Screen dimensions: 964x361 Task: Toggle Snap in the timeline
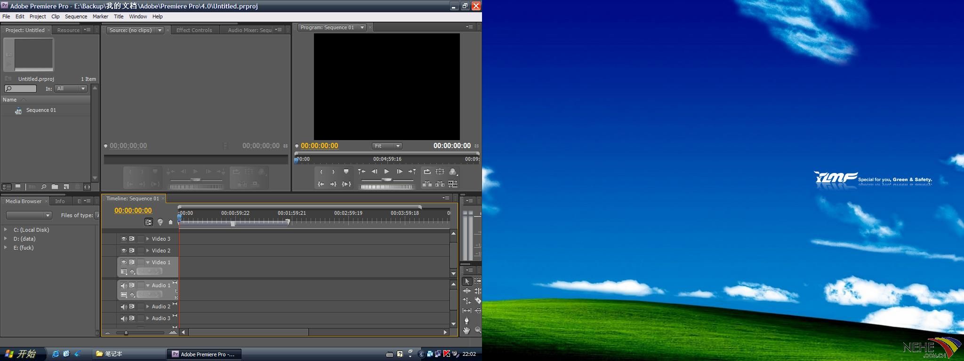149,222
